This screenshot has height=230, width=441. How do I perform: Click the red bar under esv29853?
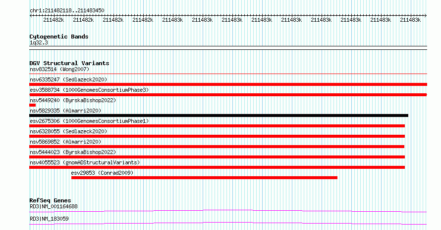point(204,178)
